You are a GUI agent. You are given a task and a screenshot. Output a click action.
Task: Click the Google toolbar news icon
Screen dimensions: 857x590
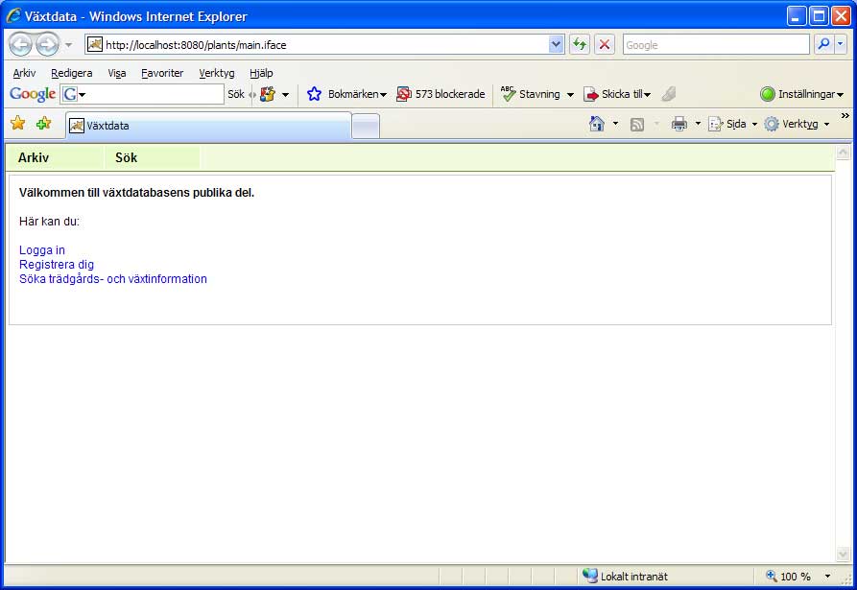click(x=268, y=94)
